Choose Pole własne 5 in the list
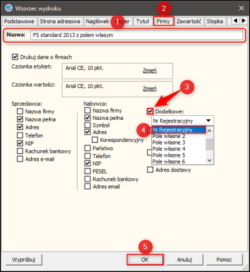Screen dimensions: 250x272 point(169,155)
